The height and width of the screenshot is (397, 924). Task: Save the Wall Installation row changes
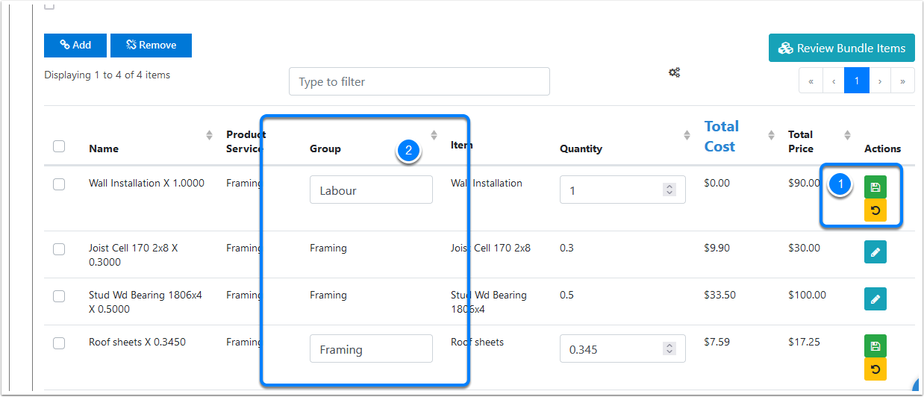(x=875, y=187)
